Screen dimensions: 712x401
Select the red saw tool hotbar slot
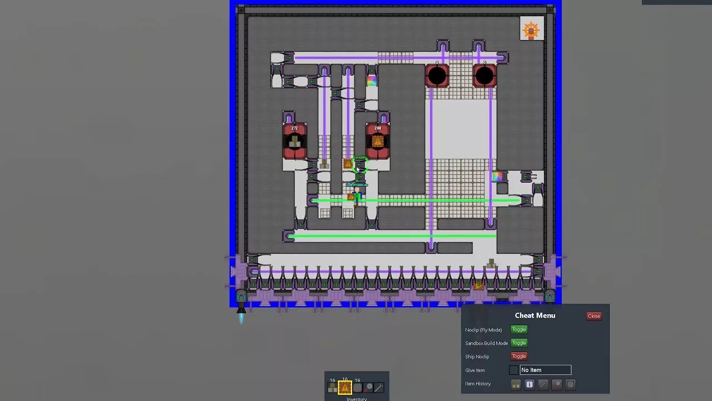[369, 388]
